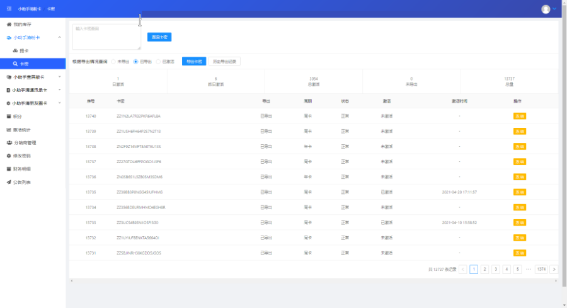Image resolution: width=567 pixels, height=308 pixels.
Task: Click the user avatar in top right
Action: coord(546,9)
